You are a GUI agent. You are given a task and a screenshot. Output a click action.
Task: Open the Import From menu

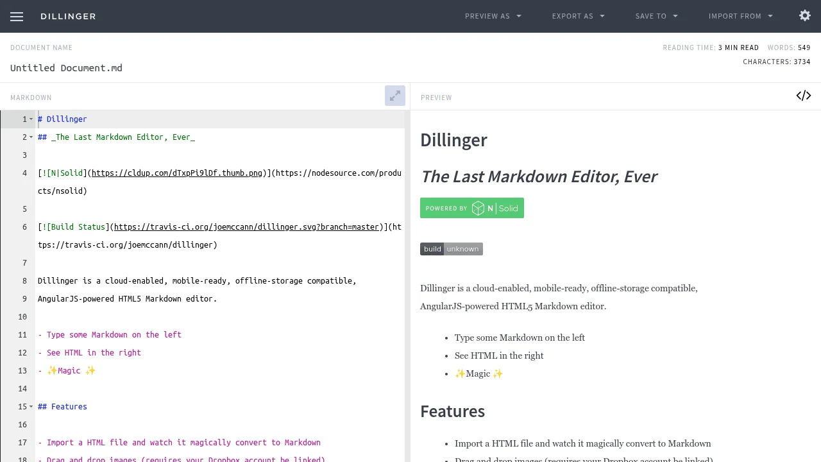click(740, 16)
